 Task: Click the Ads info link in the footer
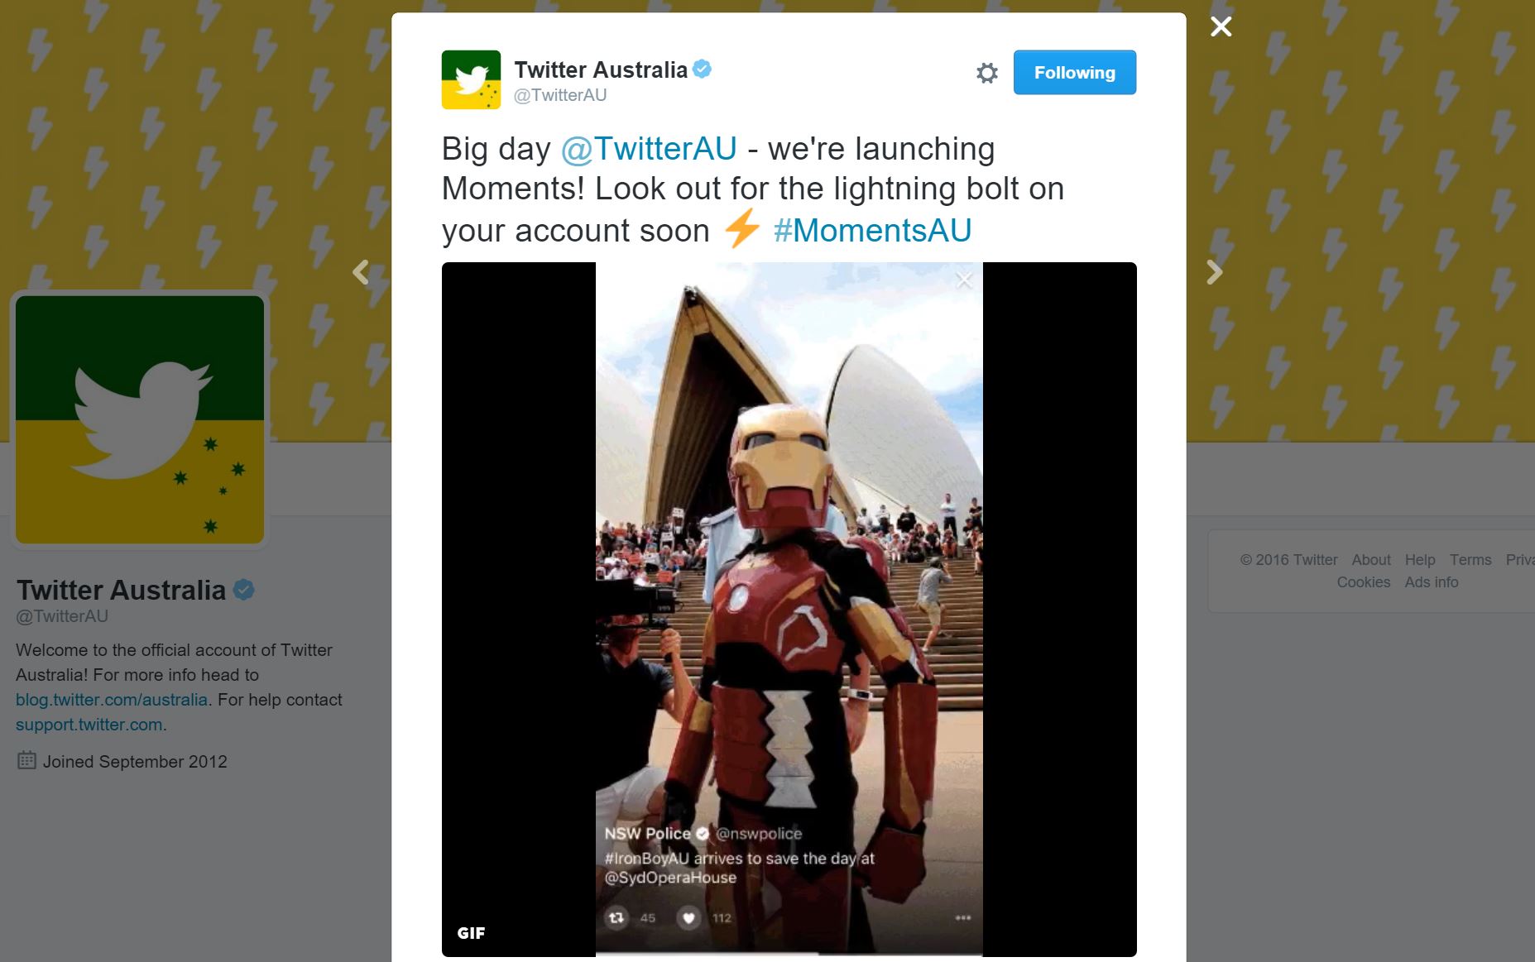coord(1431,582)
